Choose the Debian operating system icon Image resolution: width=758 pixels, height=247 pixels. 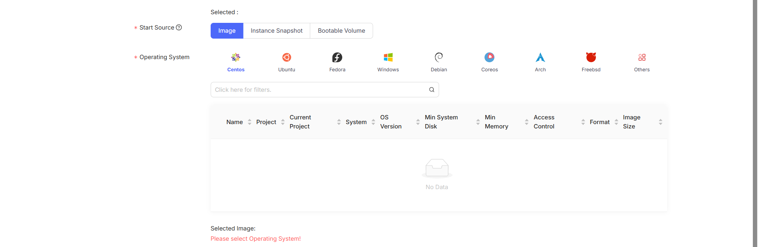pos(439,58)
